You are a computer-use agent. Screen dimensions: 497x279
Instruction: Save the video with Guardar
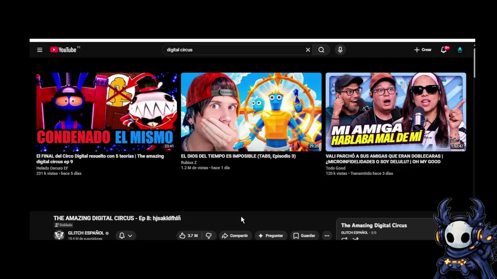304,236
